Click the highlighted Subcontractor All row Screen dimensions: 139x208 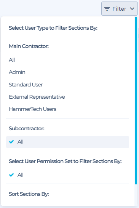point(67,142)
